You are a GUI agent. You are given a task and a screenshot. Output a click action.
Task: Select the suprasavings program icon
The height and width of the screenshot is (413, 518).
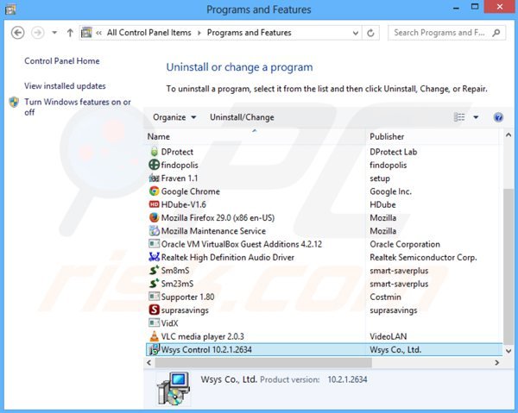pos(154,310)
